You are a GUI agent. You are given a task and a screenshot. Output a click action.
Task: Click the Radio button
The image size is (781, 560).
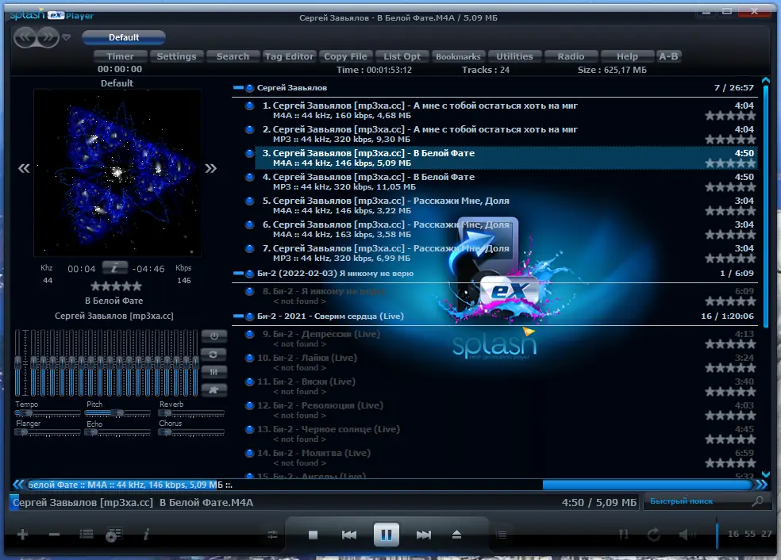click(571, 56)
